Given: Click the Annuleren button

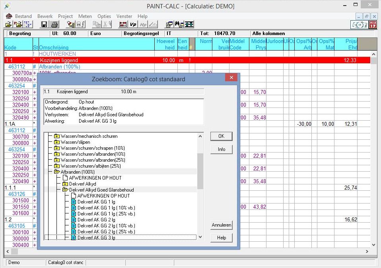Looking at the screenshot, I should point(221,225).
